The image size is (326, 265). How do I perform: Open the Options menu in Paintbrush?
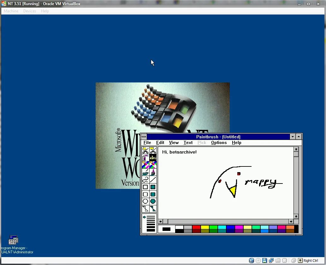pyautogui.click(x=219, y=142)
